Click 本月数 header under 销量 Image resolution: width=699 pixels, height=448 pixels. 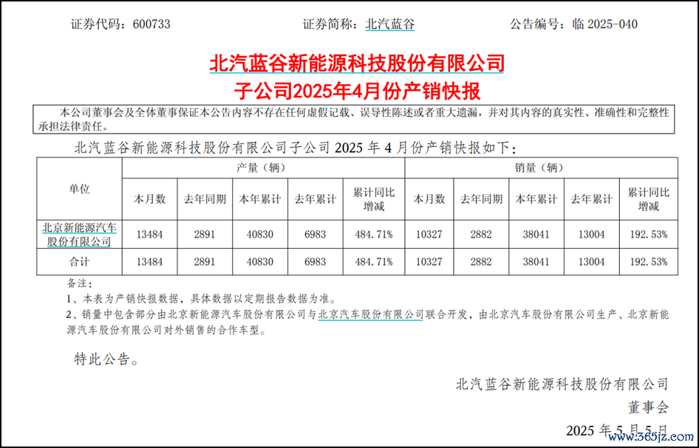point(429,199)
